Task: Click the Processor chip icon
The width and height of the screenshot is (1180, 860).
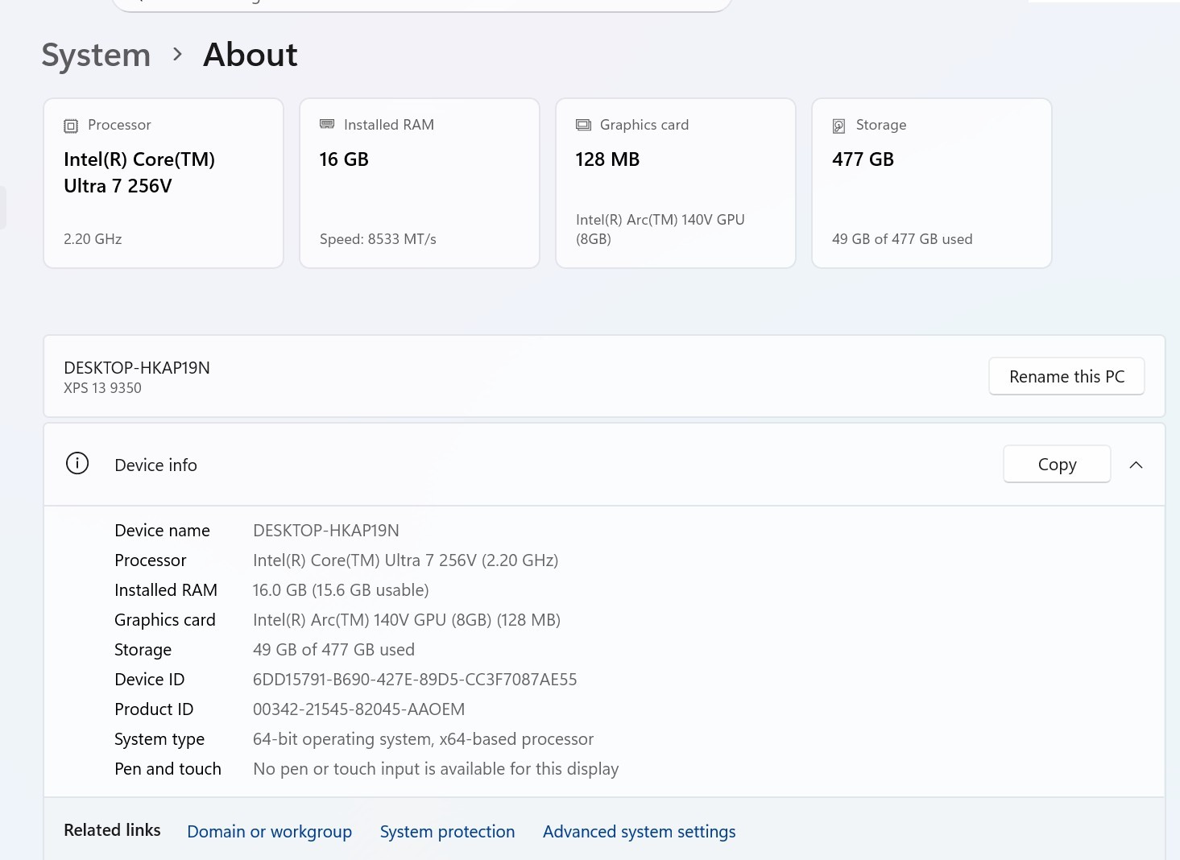Action: coord(71,126)
